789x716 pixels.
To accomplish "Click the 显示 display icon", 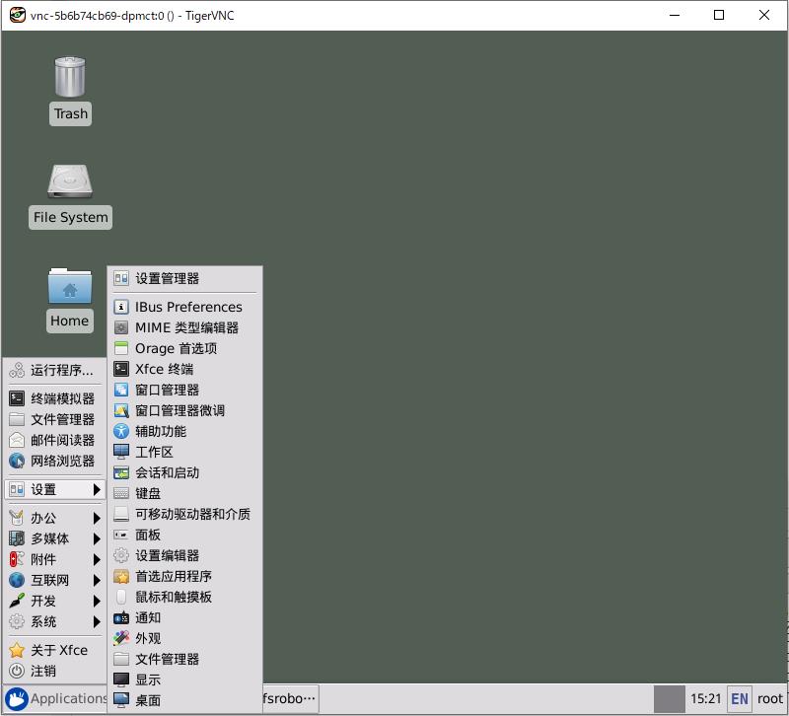I will [x=120, y=680].
